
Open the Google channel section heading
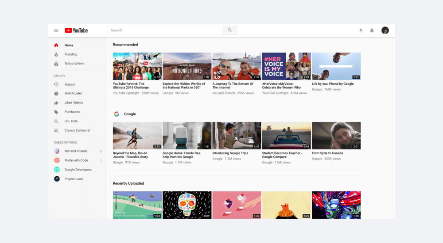(x=130, y=114)
